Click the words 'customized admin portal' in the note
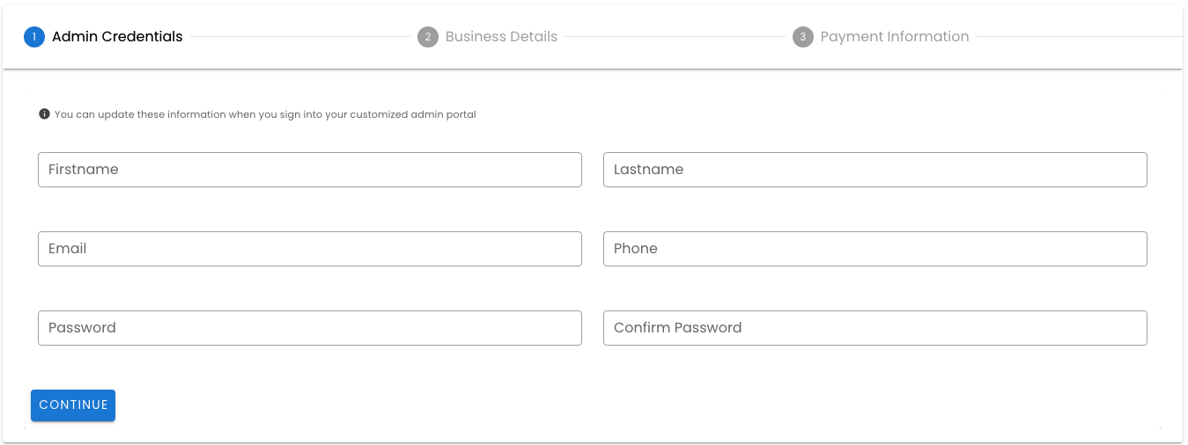 [413, 114]
